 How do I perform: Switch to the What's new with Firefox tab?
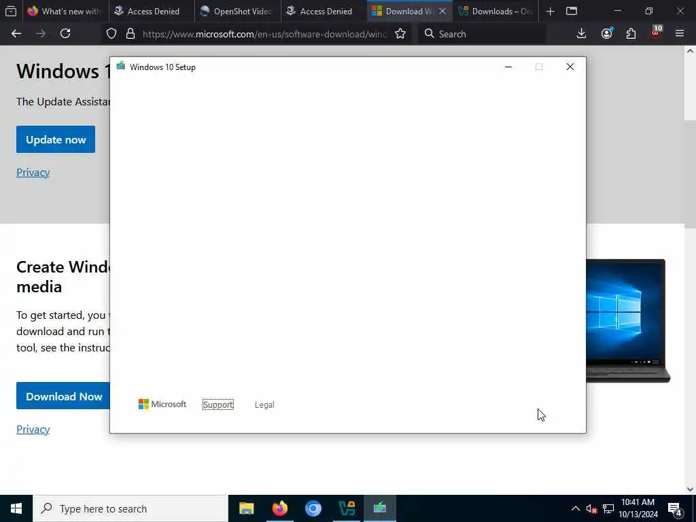click(x=65, y=11)
